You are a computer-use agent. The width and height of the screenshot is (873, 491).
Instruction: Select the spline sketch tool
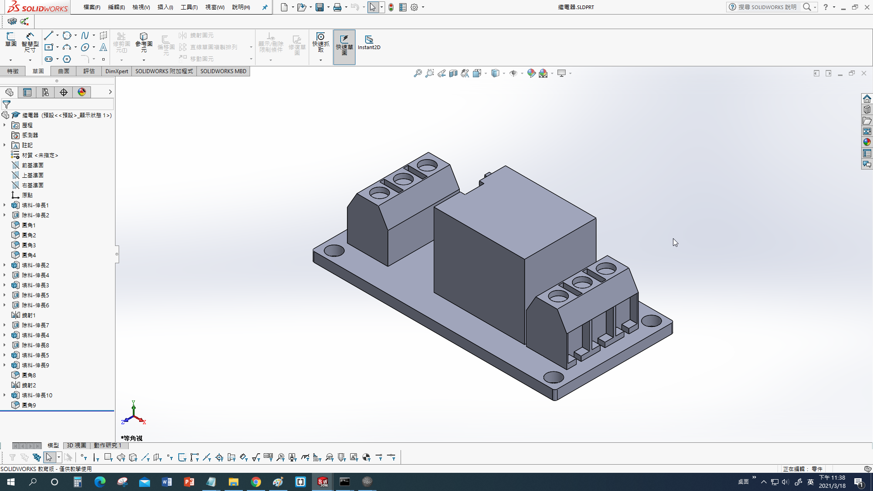click(x=85, y=35)
